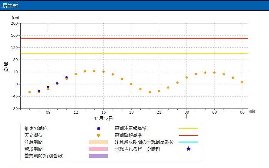Click the 警戒期間(特別警報) legend label

pos(44,156)
